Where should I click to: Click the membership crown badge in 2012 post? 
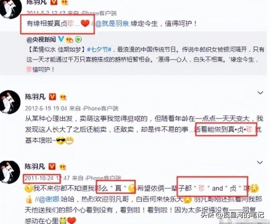tap(63, 97)
